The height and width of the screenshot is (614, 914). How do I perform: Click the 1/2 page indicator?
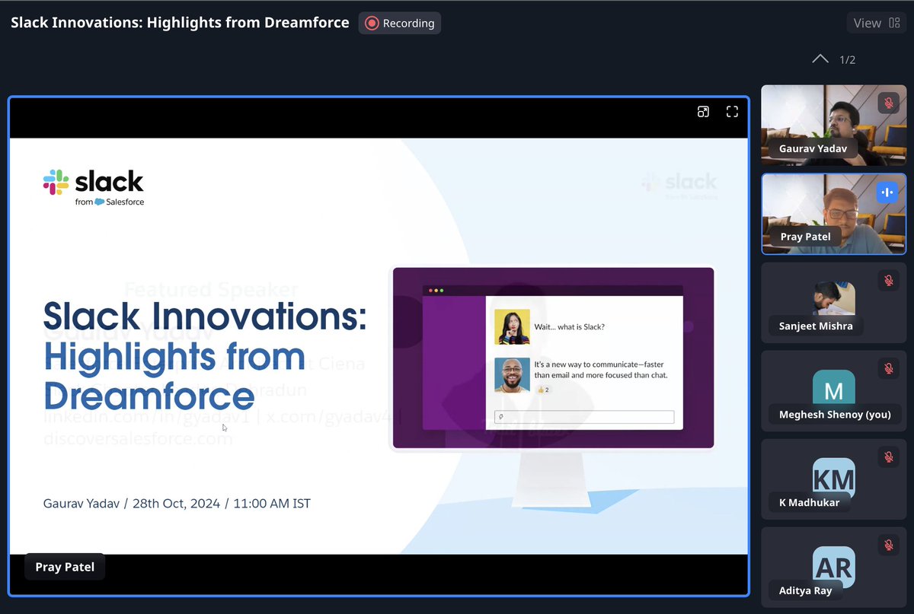coord(847,59)
